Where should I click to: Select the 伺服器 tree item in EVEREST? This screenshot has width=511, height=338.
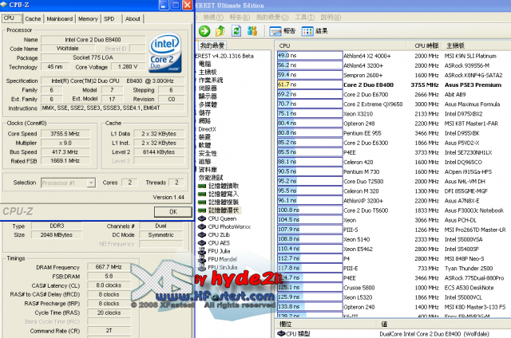208,88
